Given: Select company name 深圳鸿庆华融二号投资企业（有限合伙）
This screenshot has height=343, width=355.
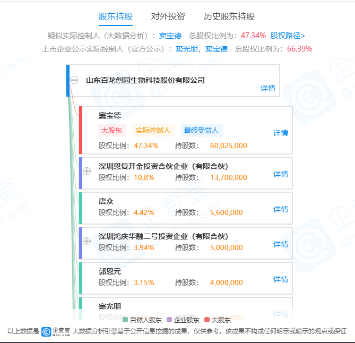Looking at the screenshot, I should [x=163, y=236].
